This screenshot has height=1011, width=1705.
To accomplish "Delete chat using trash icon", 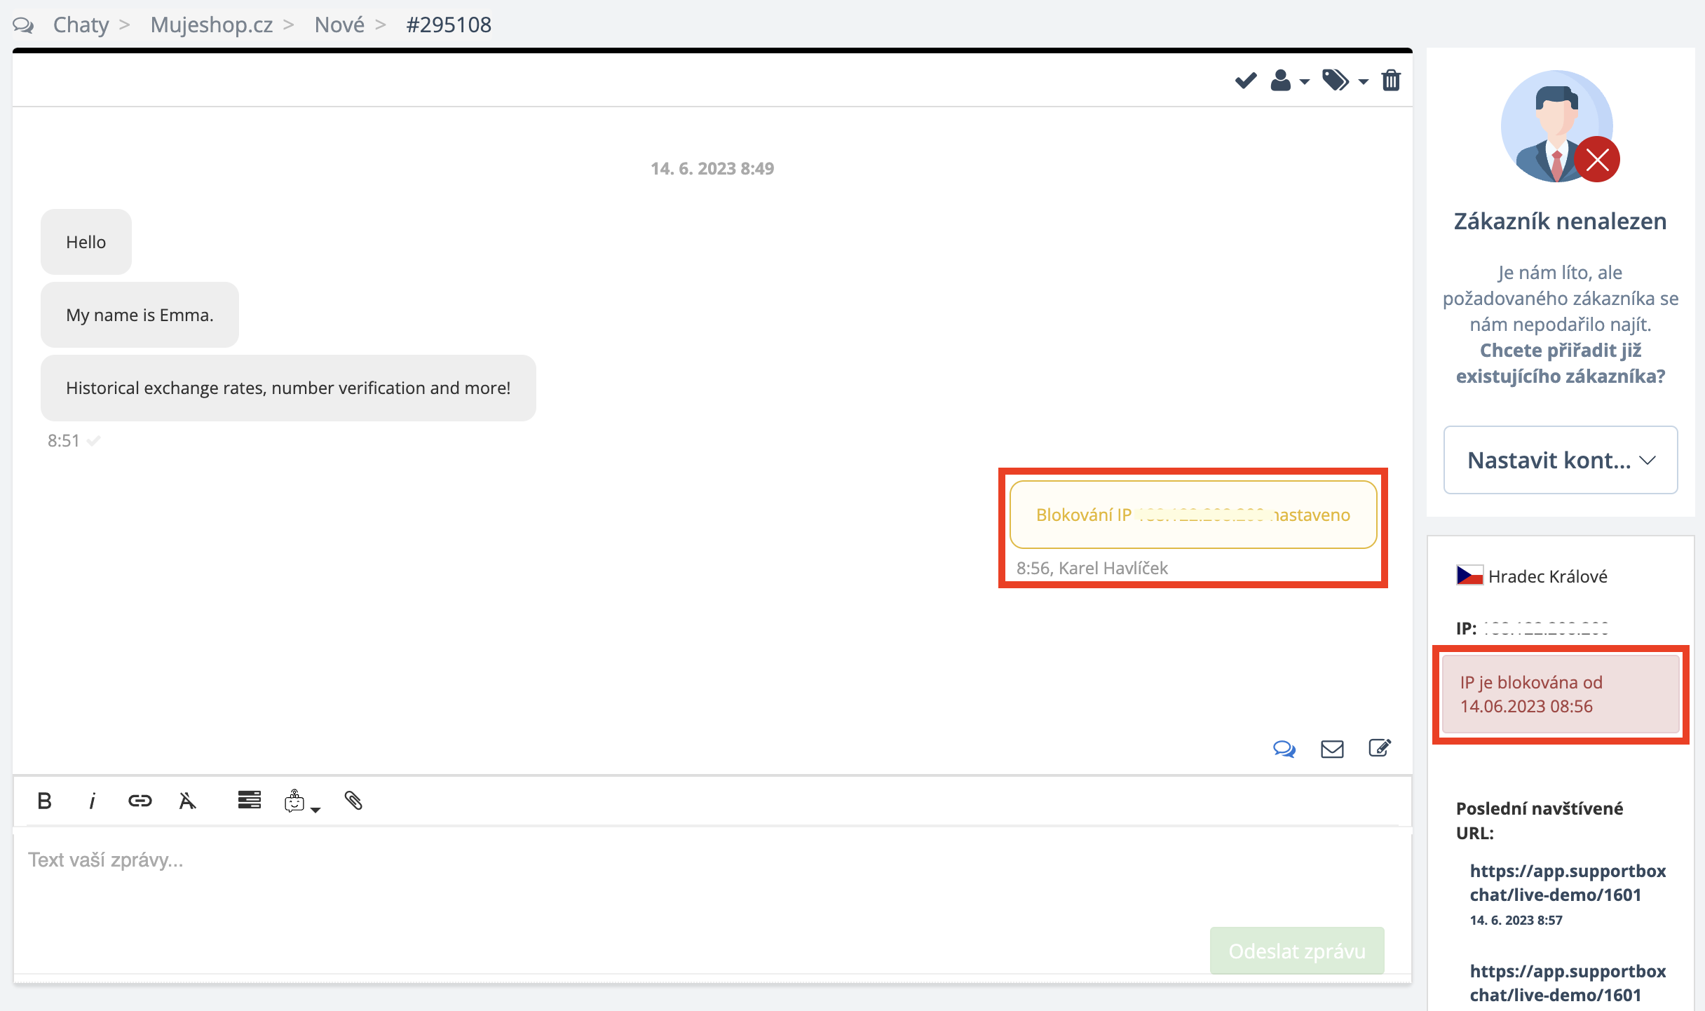I will (1391, 81).
